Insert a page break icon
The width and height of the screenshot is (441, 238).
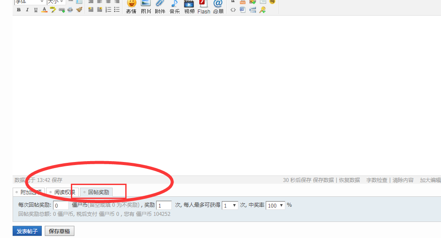click(253, 10)
